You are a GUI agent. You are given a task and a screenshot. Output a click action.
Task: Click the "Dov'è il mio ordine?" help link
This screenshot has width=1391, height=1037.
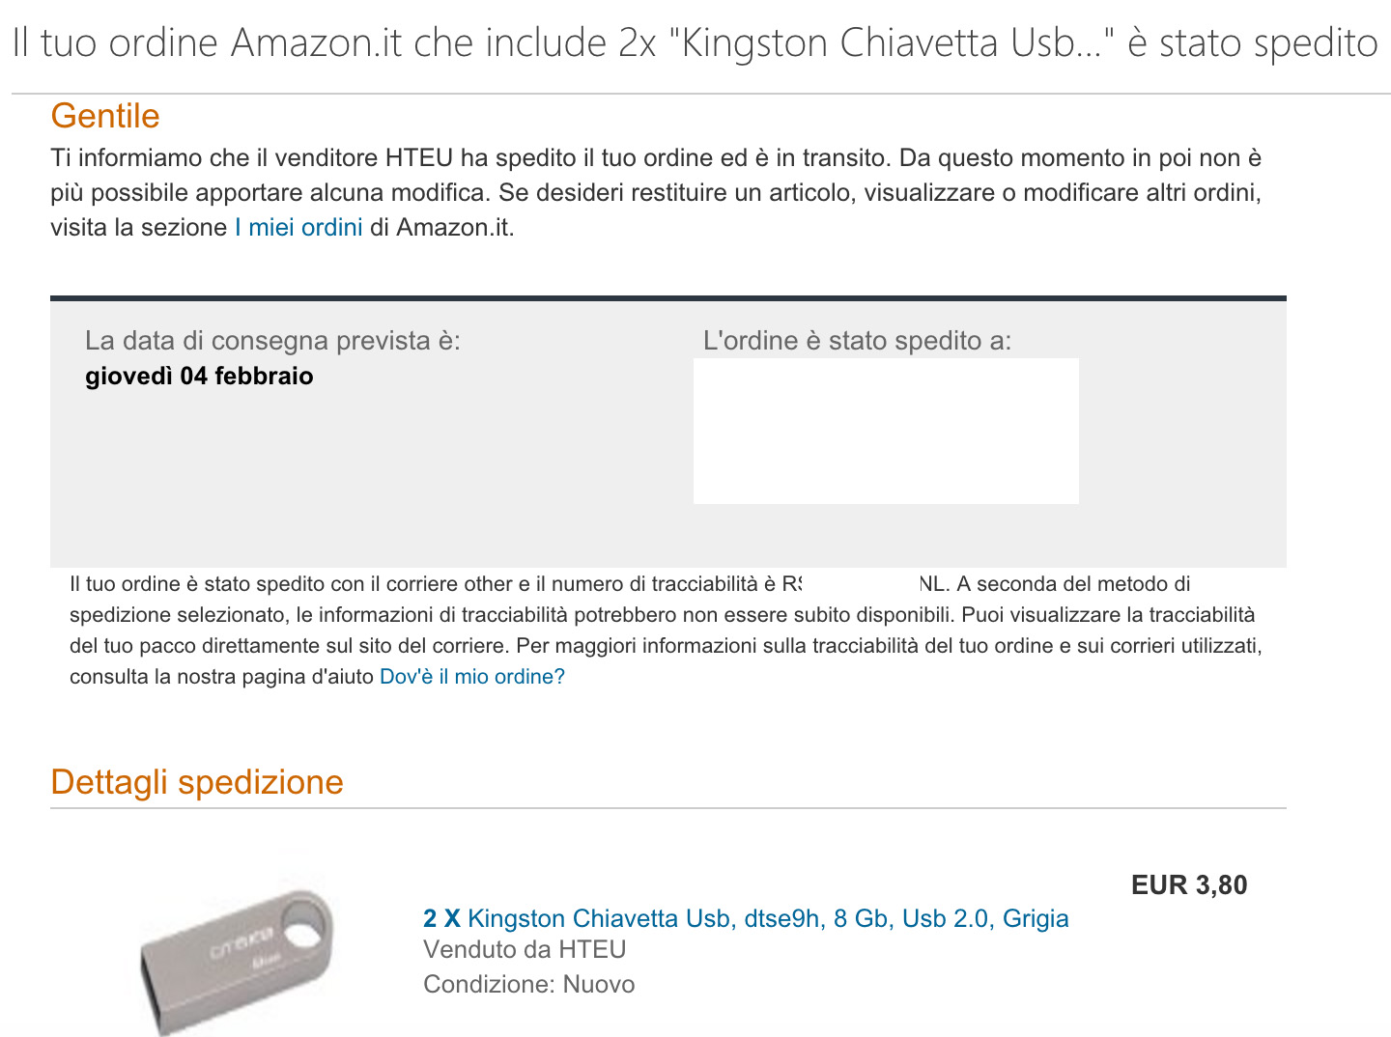pyautogui.click(x=471, y=677)
